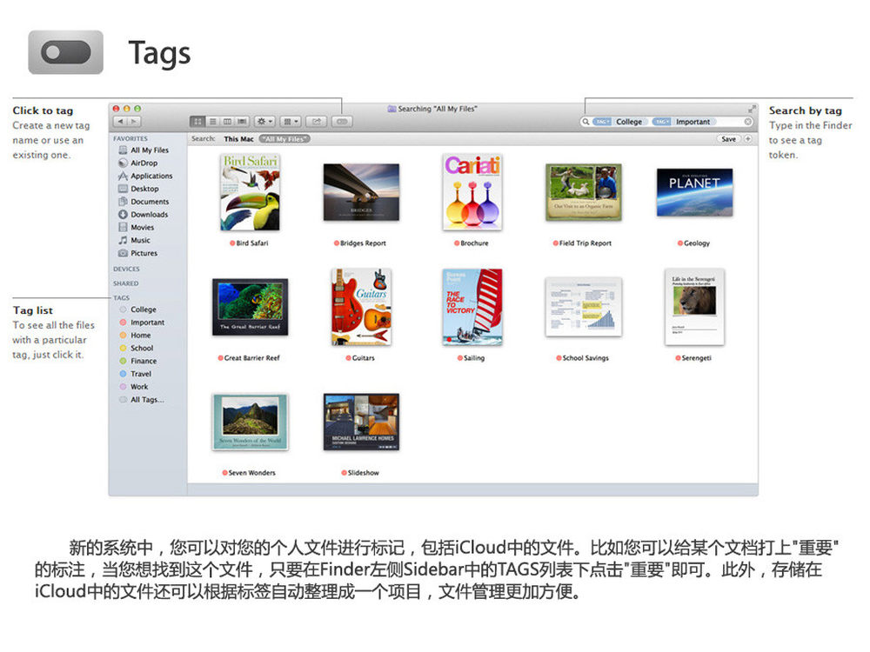Image resolution: width=870 pixels, height=652 pixels.
Task: Expand the Devices sidebar section
Action: (x=126, y=269)
